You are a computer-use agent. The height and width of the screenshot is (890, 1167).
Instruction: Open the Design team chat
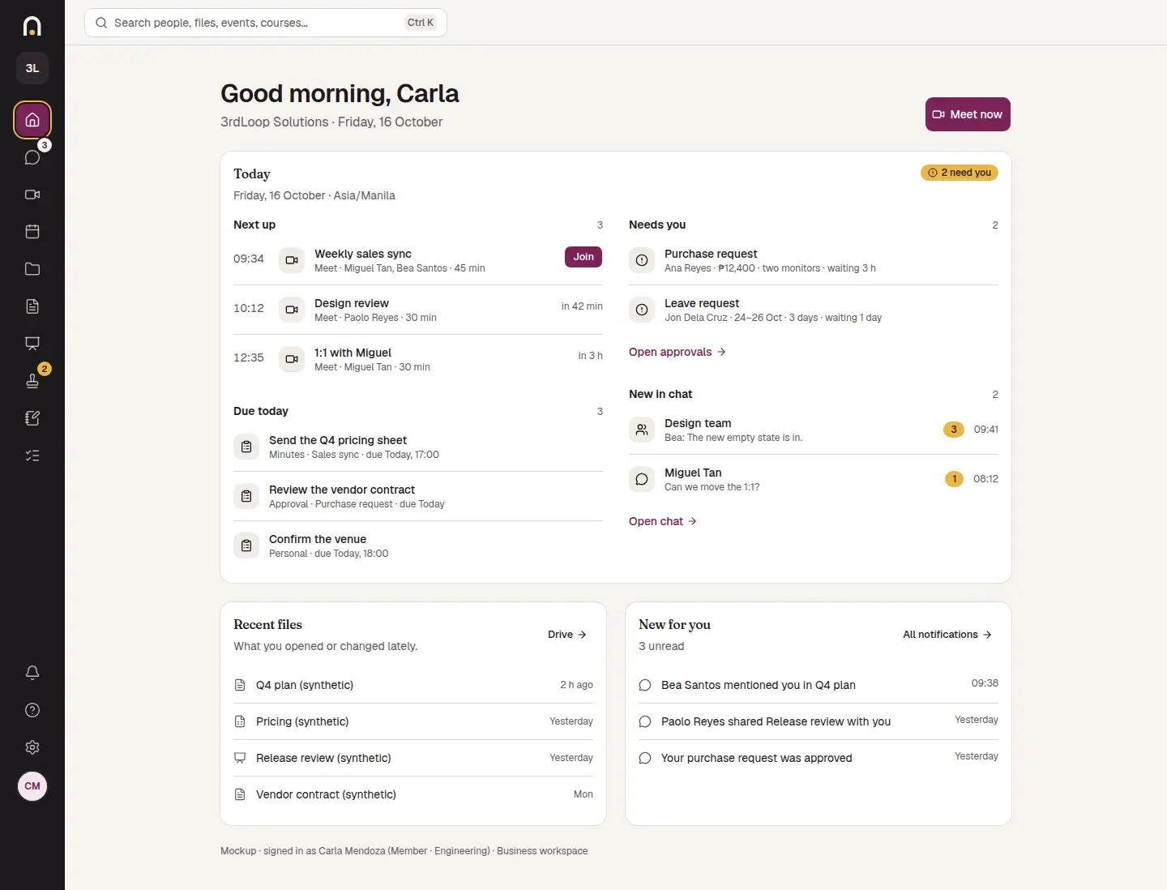(814, 430)
